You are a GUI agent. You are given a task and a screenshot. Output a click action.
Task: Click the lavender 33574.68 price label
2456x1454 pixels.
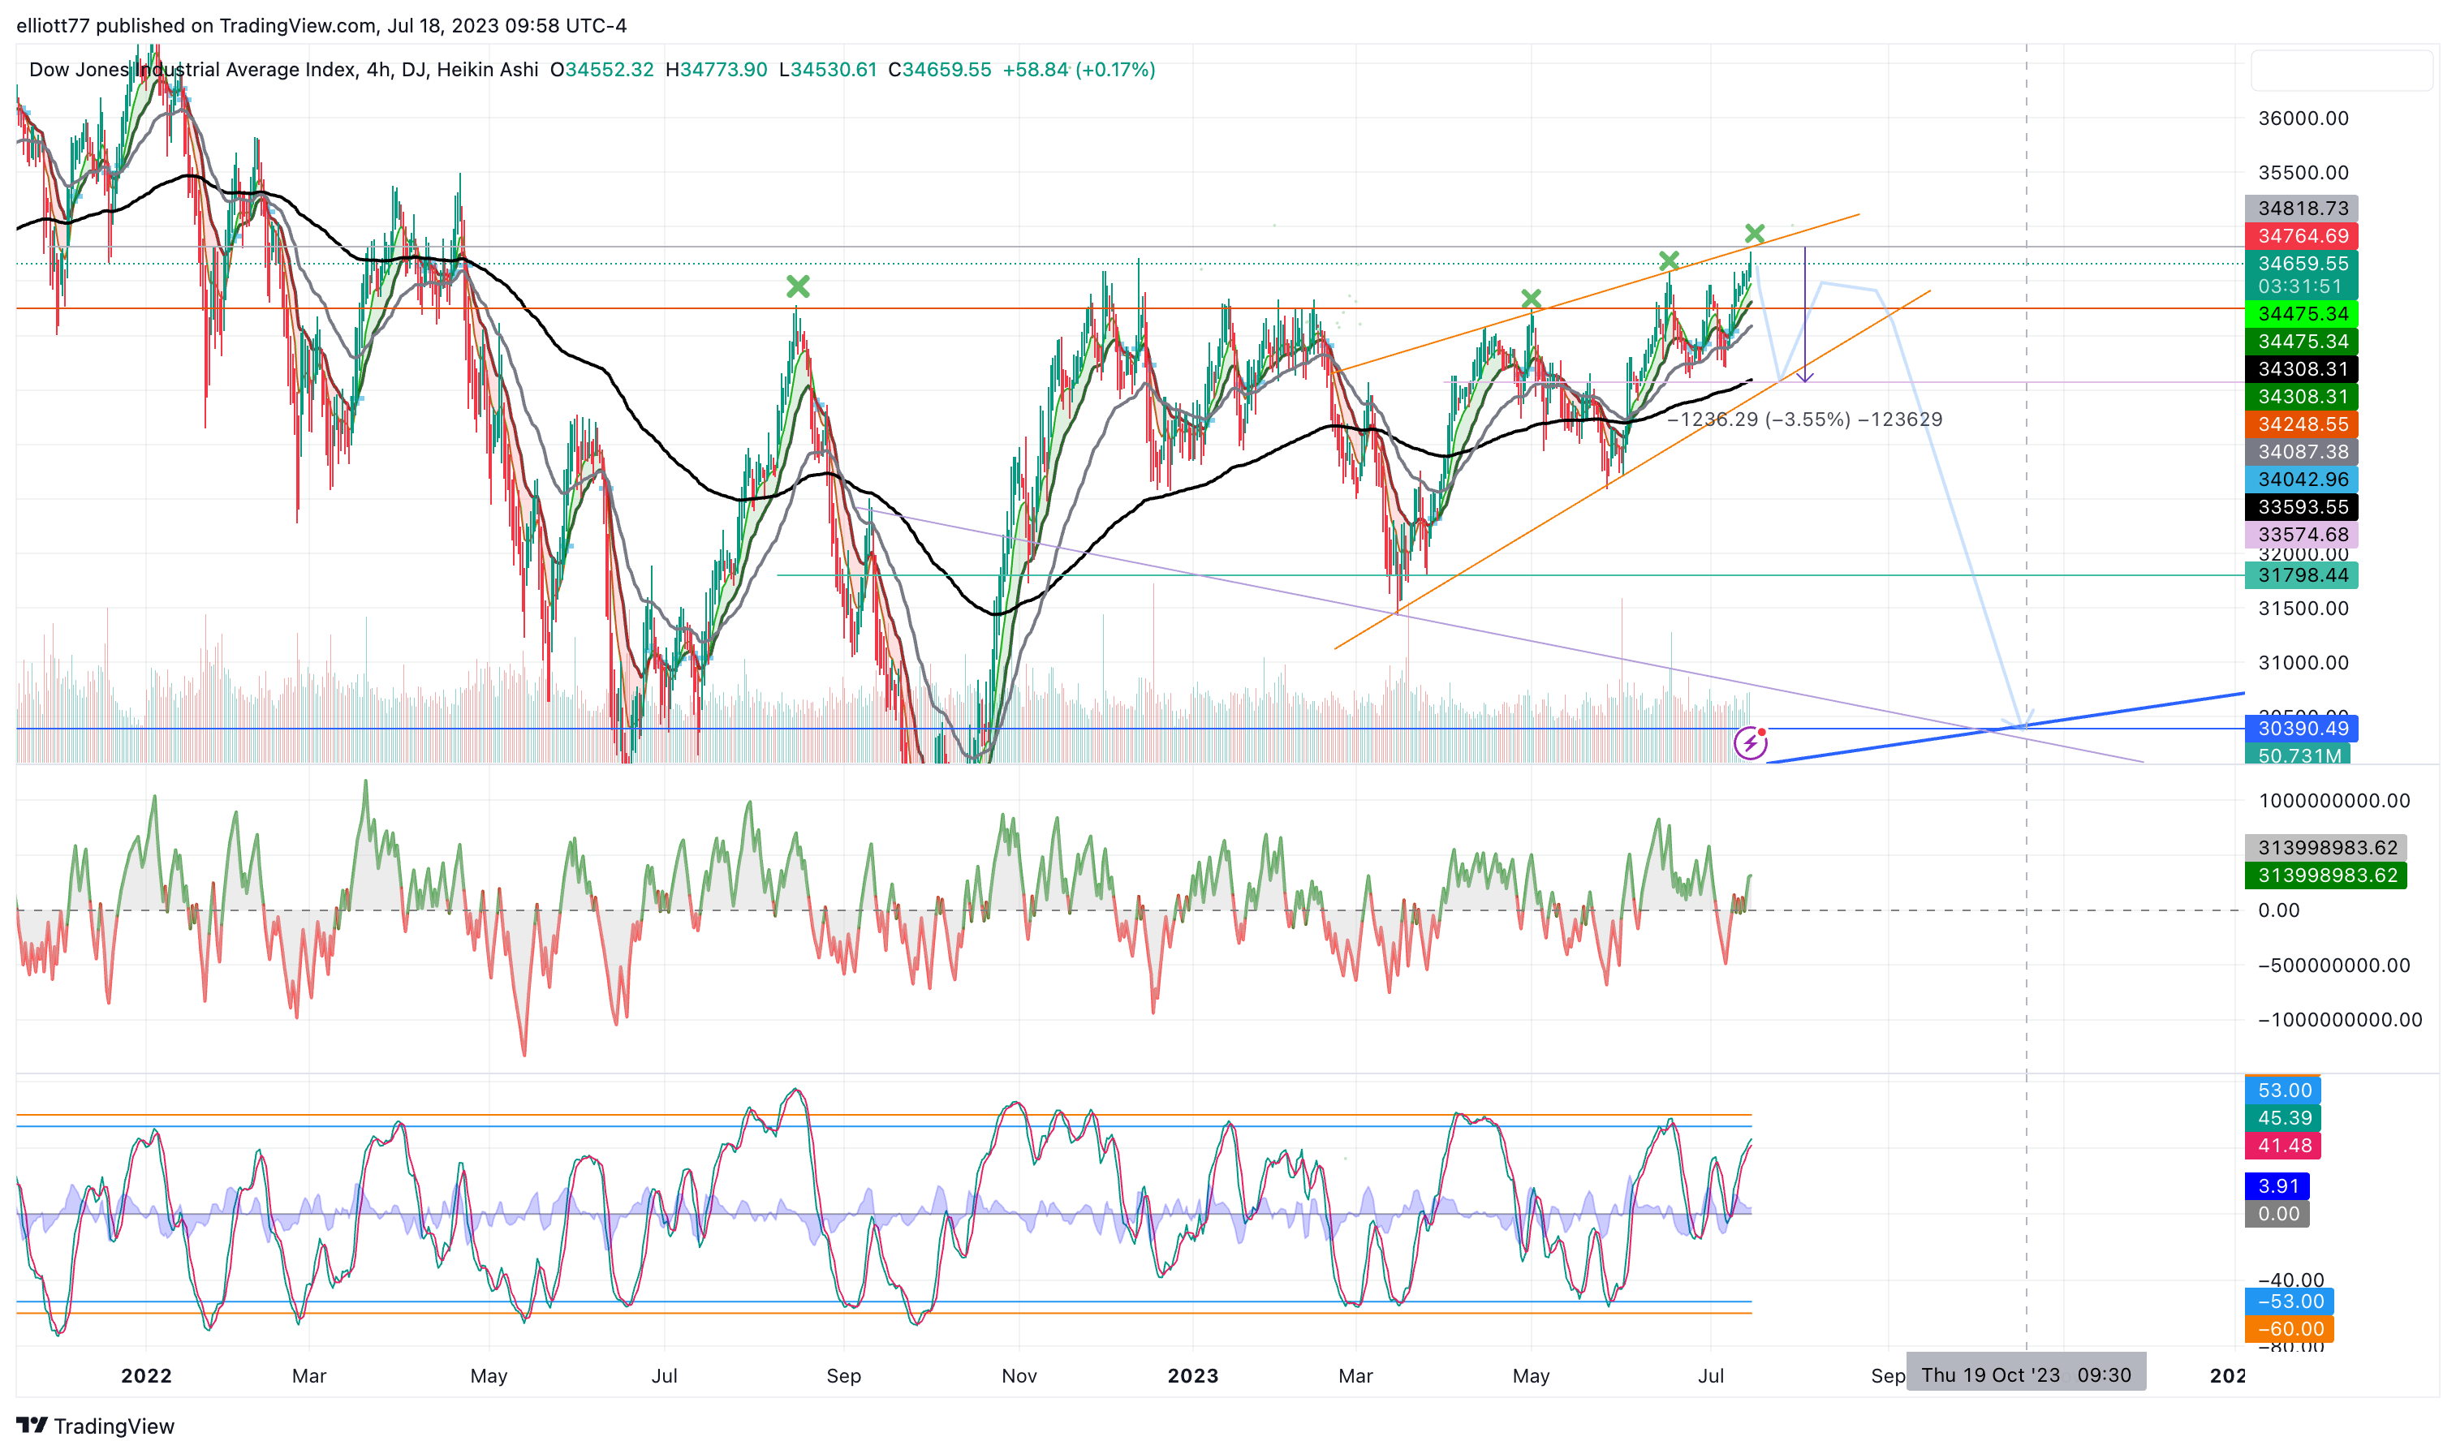2301,534
